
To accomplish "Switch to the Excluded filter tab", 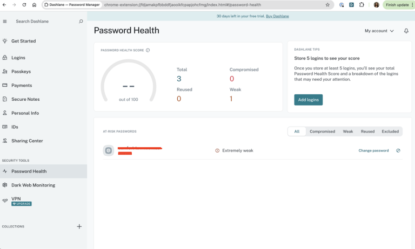I will point(390,132).
